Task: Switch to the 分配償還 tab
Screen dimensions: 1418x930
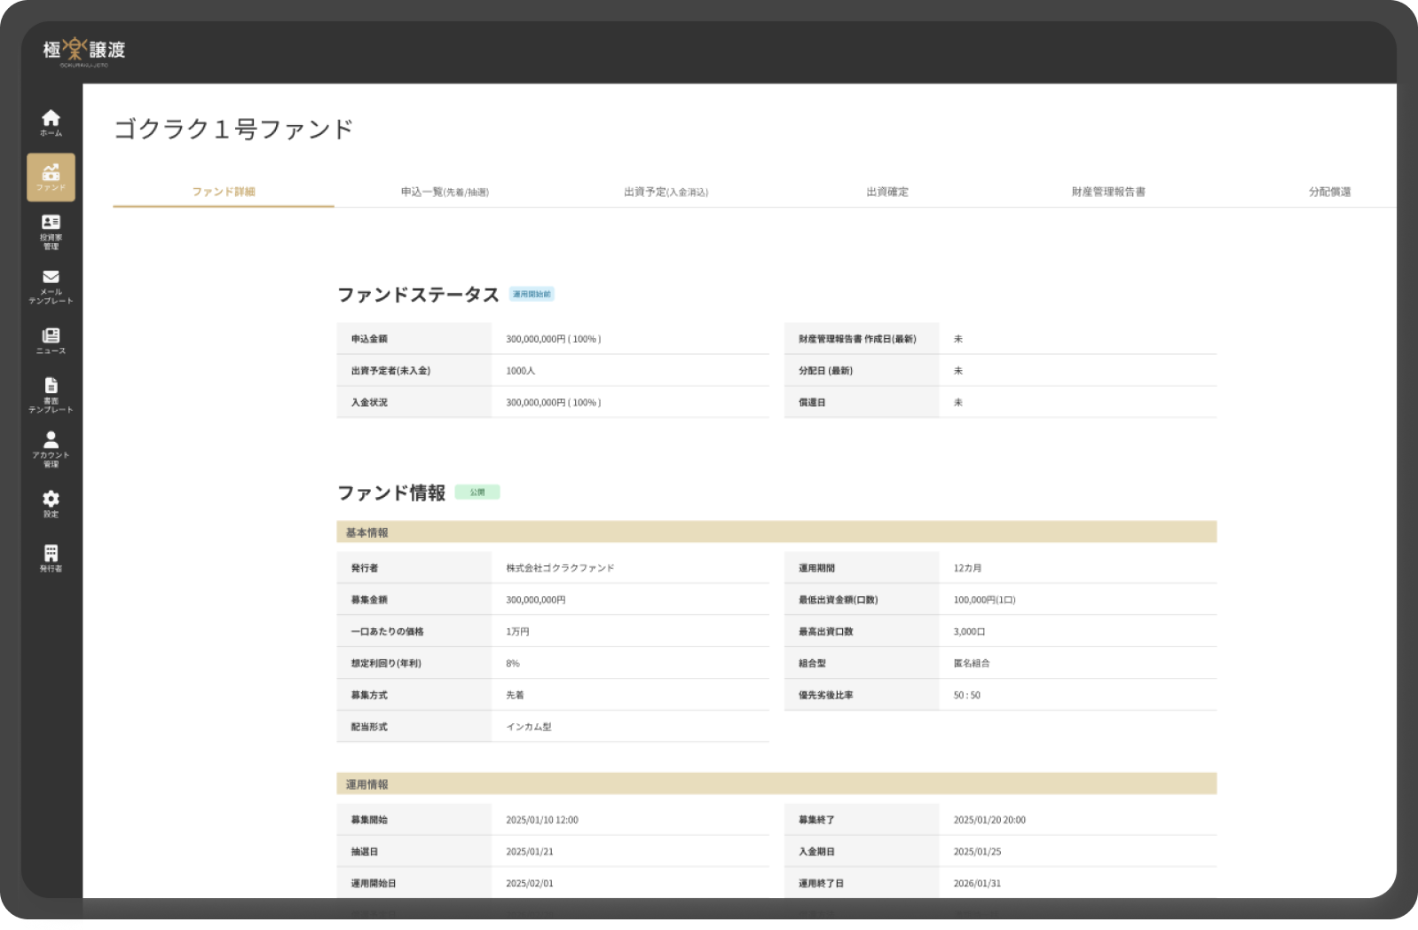Action: [1329, 192]
